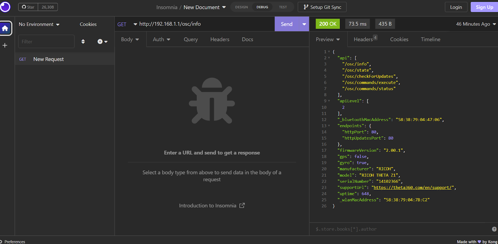This screenshot has height=244, width=498.
Task: Collapse the "api" array fold arrow
Action: (329, 58)
